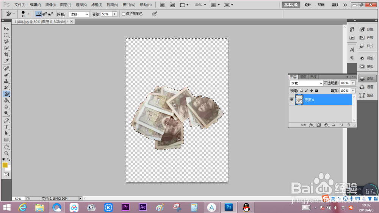Toggle tablet pressure for size icon
Image resolution: width=379 pixels, height=213 pixels.
pyautogui.click(x=155, y=14)
